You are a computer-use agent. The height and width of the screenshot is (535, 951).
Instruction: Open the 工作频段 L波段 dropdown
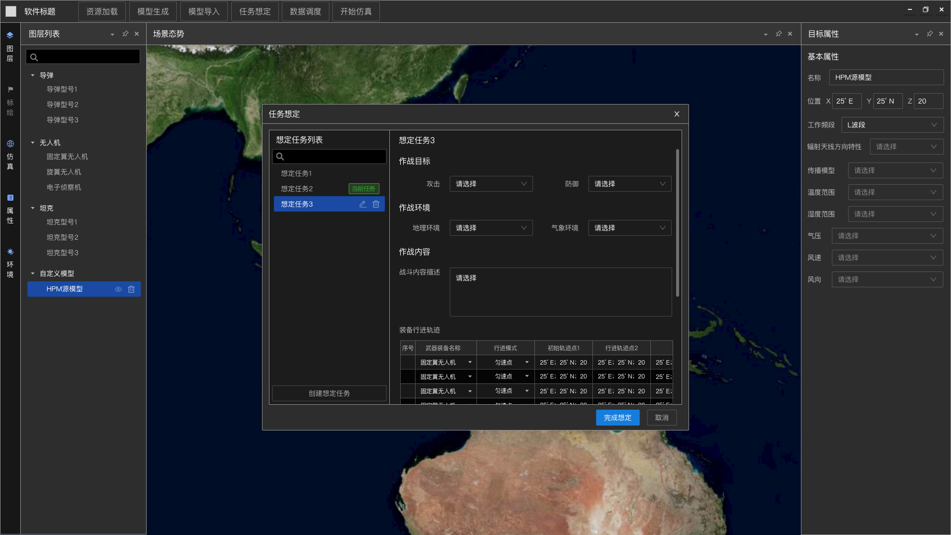[x=892, y=125]
